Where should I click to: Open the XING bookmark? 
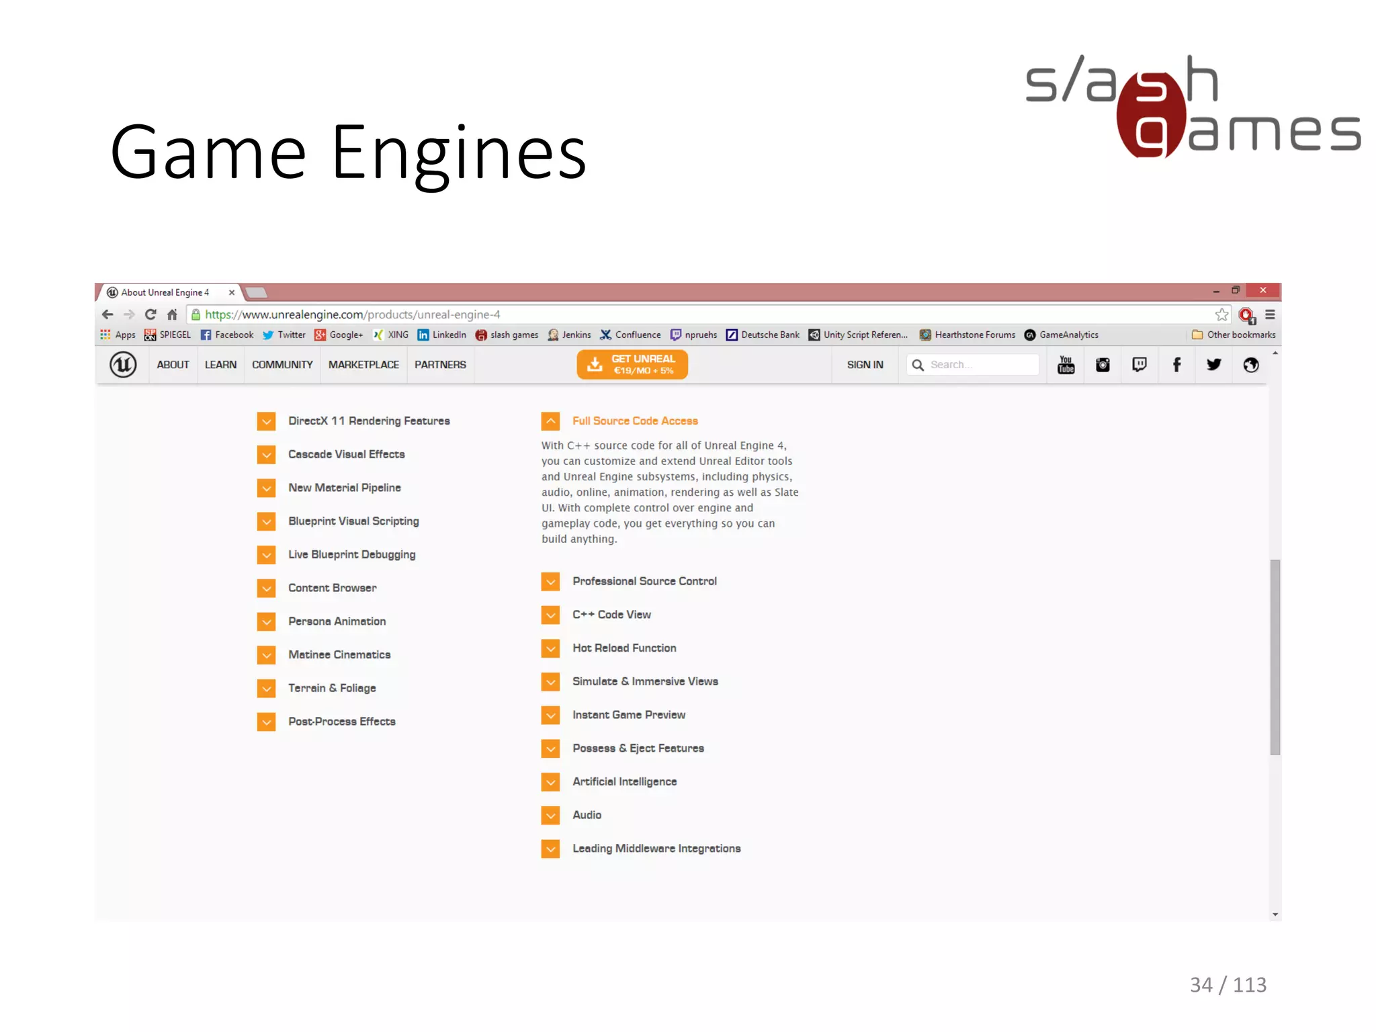tap(390, 335)
